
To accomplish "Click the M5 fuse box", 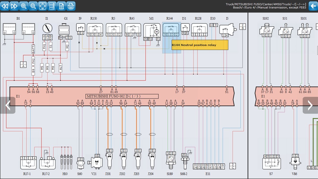I will click(42, 67).
